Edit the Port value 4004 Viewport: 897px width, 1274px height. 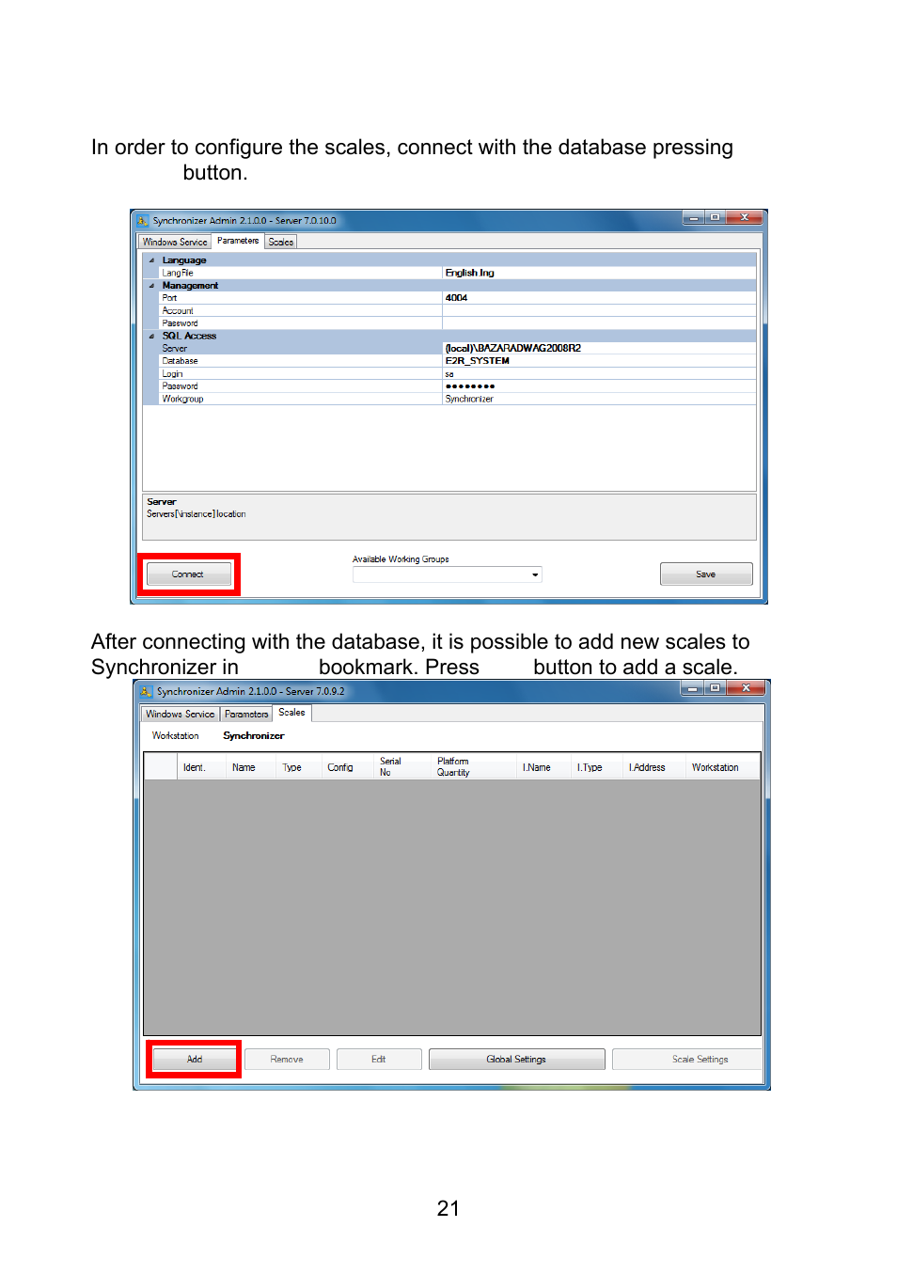[x=599, y=298]
